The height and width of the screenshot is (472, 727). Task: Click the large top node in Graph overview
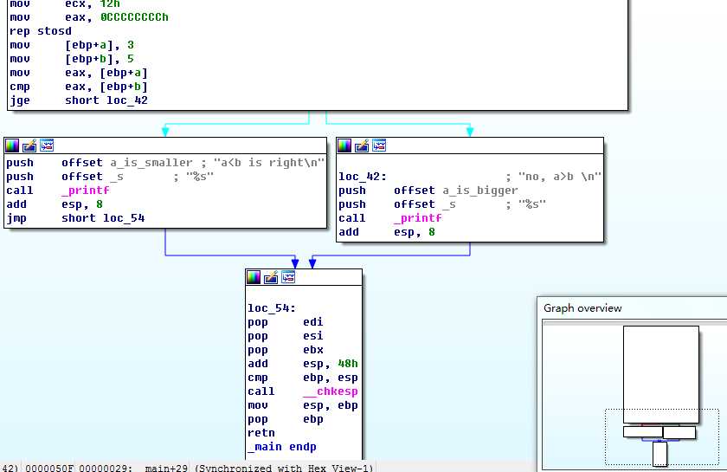661,374
